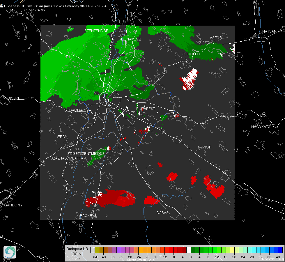
Task: Click the SZENTENDRE town label
Action: 96,31
